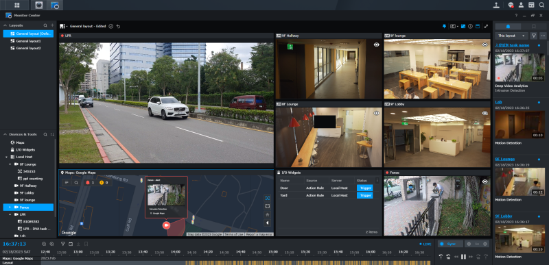Toggle the Sync playback mode
Screen dimensions: 549x265
click(x=449, y=244)
